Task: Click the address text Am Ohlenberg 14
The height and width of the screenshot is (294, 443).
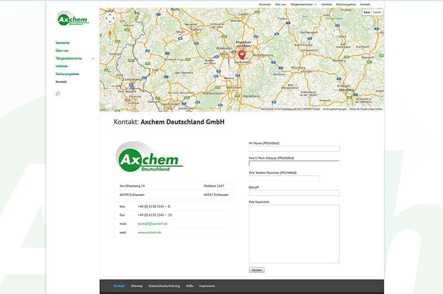Action: [x=132, y=186]
